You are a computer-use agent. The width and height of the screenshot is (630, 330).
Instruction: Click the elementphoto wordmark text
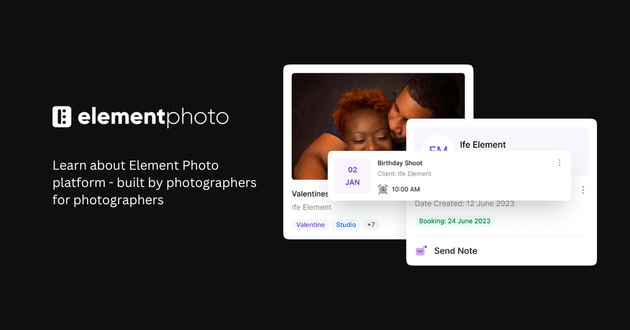[153, 117]
